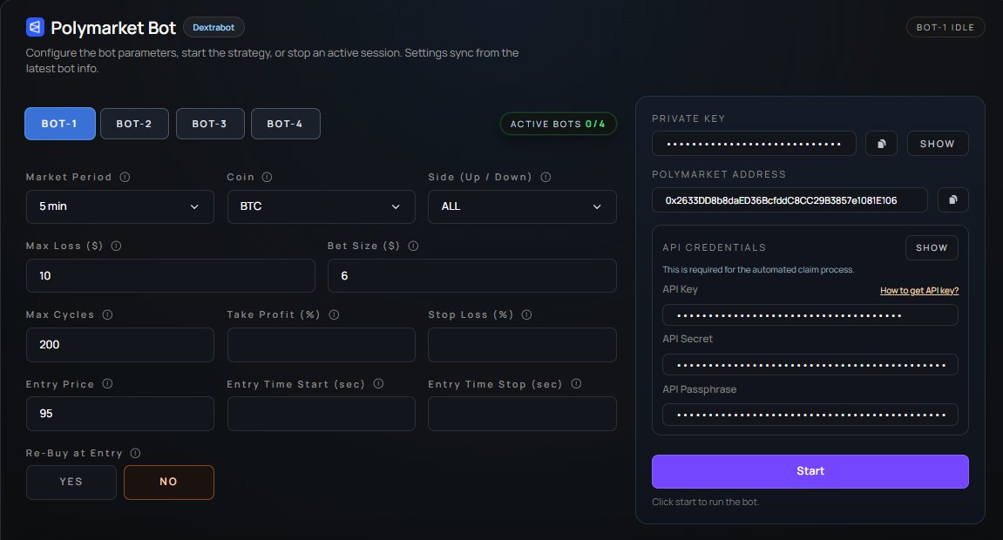
Task: Open Max Cycles info icon
Action: click(107, 314)
